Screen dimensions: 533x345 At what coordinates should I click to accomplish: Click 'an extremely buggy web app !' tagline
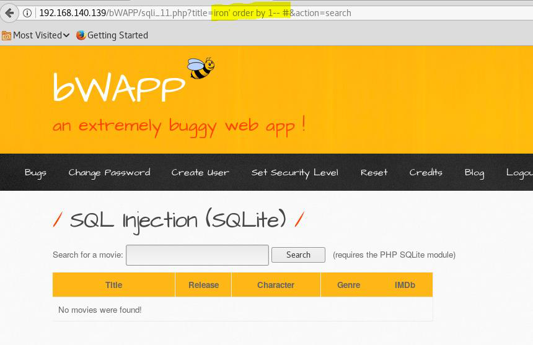click(x=179, y=126)
